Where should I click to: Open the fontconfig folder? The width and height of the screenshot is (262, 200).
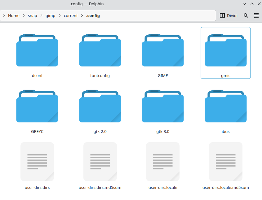point(100,50)
